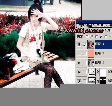
Task: Select the black mask of lower curves layer
Action: tap(103, 80)
